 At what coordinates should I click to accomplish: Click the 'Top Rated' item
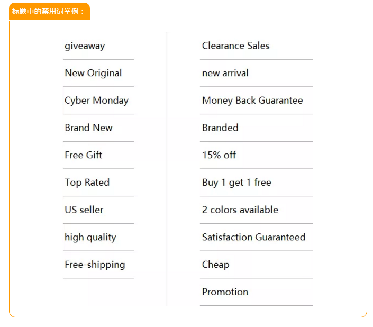point(87,183)
